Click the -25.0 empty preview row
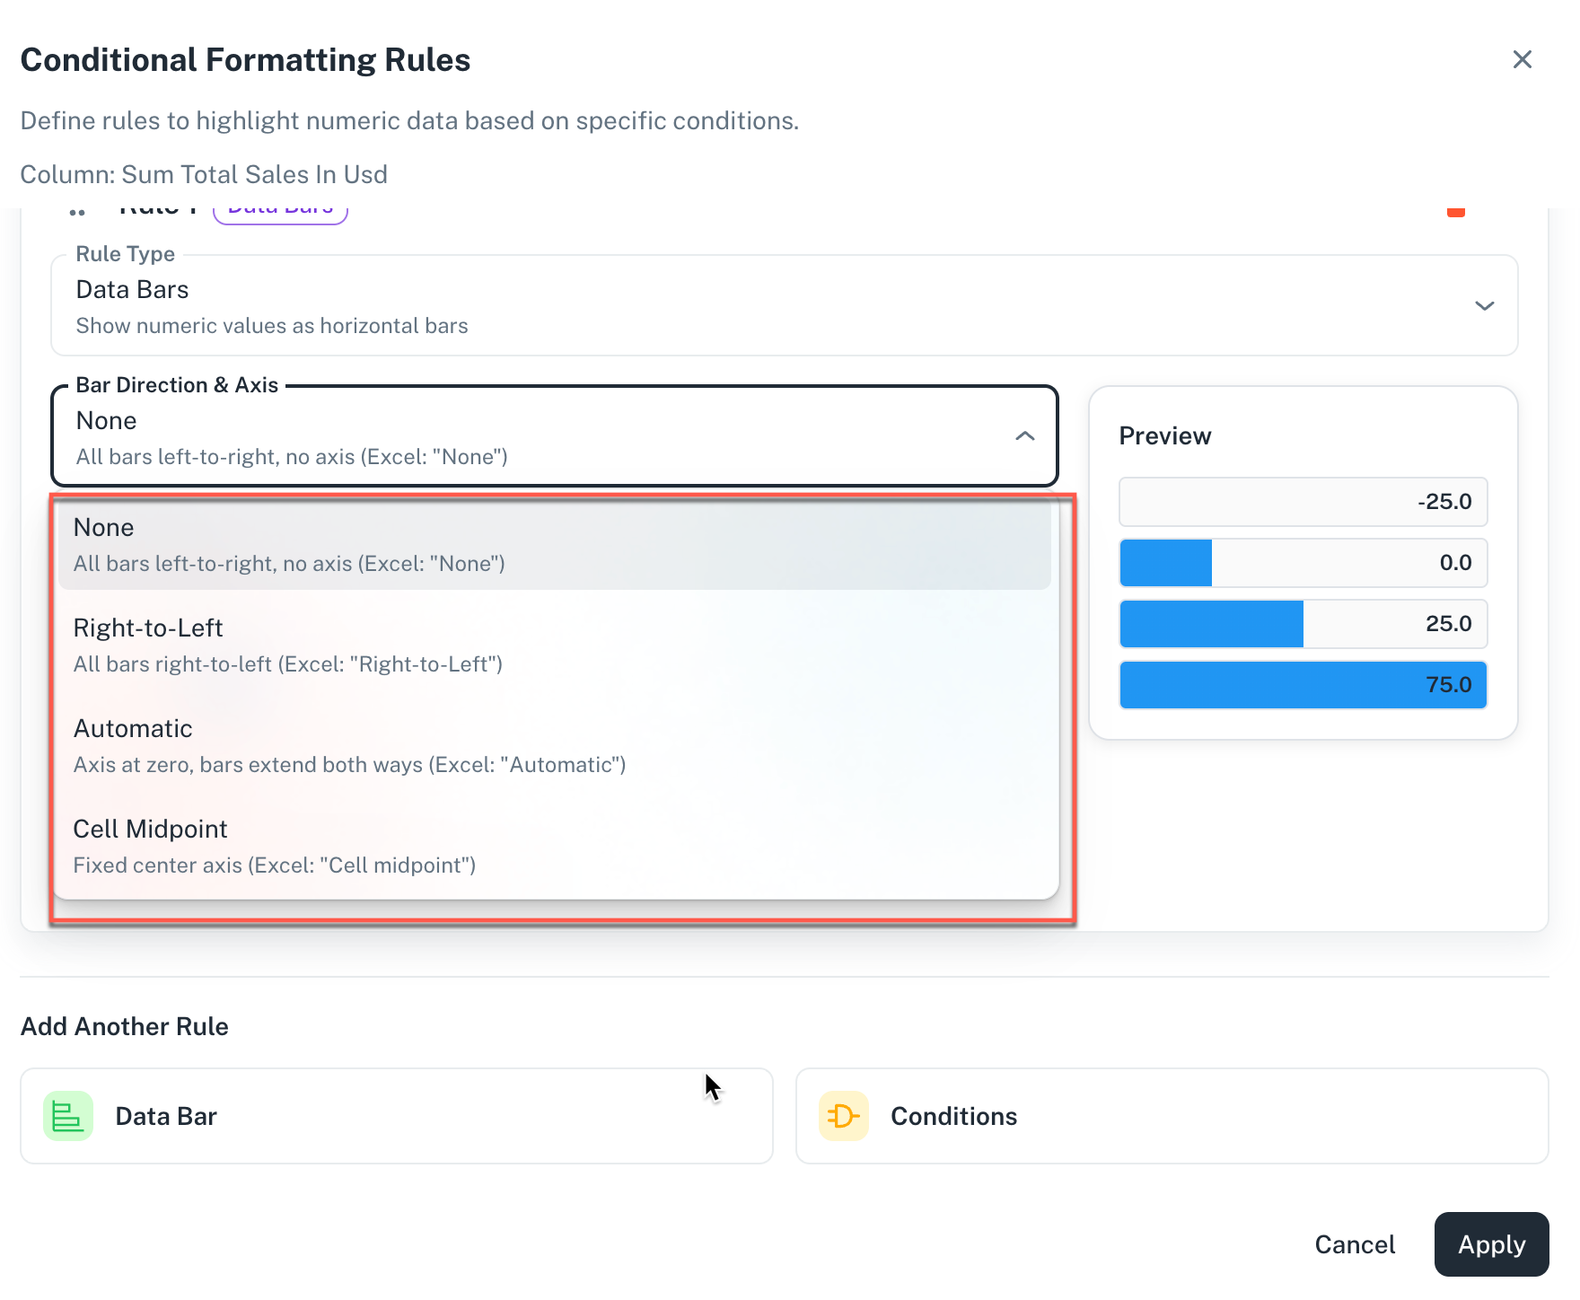 (x=1302, y=502)
